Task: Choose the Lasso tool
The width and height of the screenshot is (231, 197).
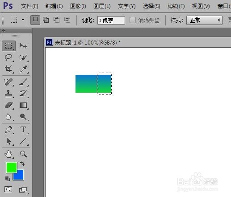Action: [8, 57]
